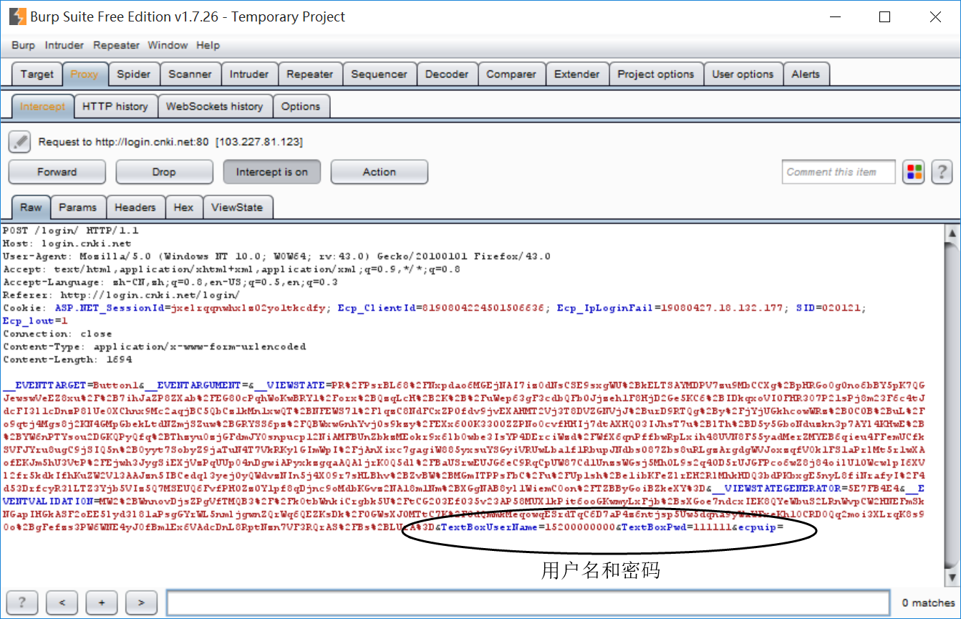Screen dimensions: 961x619
Task: Click the "0 matches" status label
Action: [x=928, y=603]
